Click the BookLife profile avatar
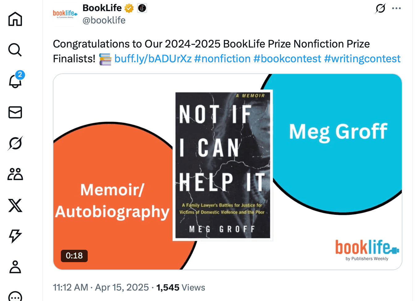The image size is (420, 301). pyautogui.click(x=65, y=14)
